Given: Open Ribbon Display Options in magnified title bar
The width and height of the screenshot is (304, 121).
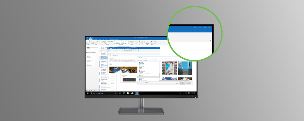Looking at the screenshot, I should pyautogui.click(x=195, y=28).
